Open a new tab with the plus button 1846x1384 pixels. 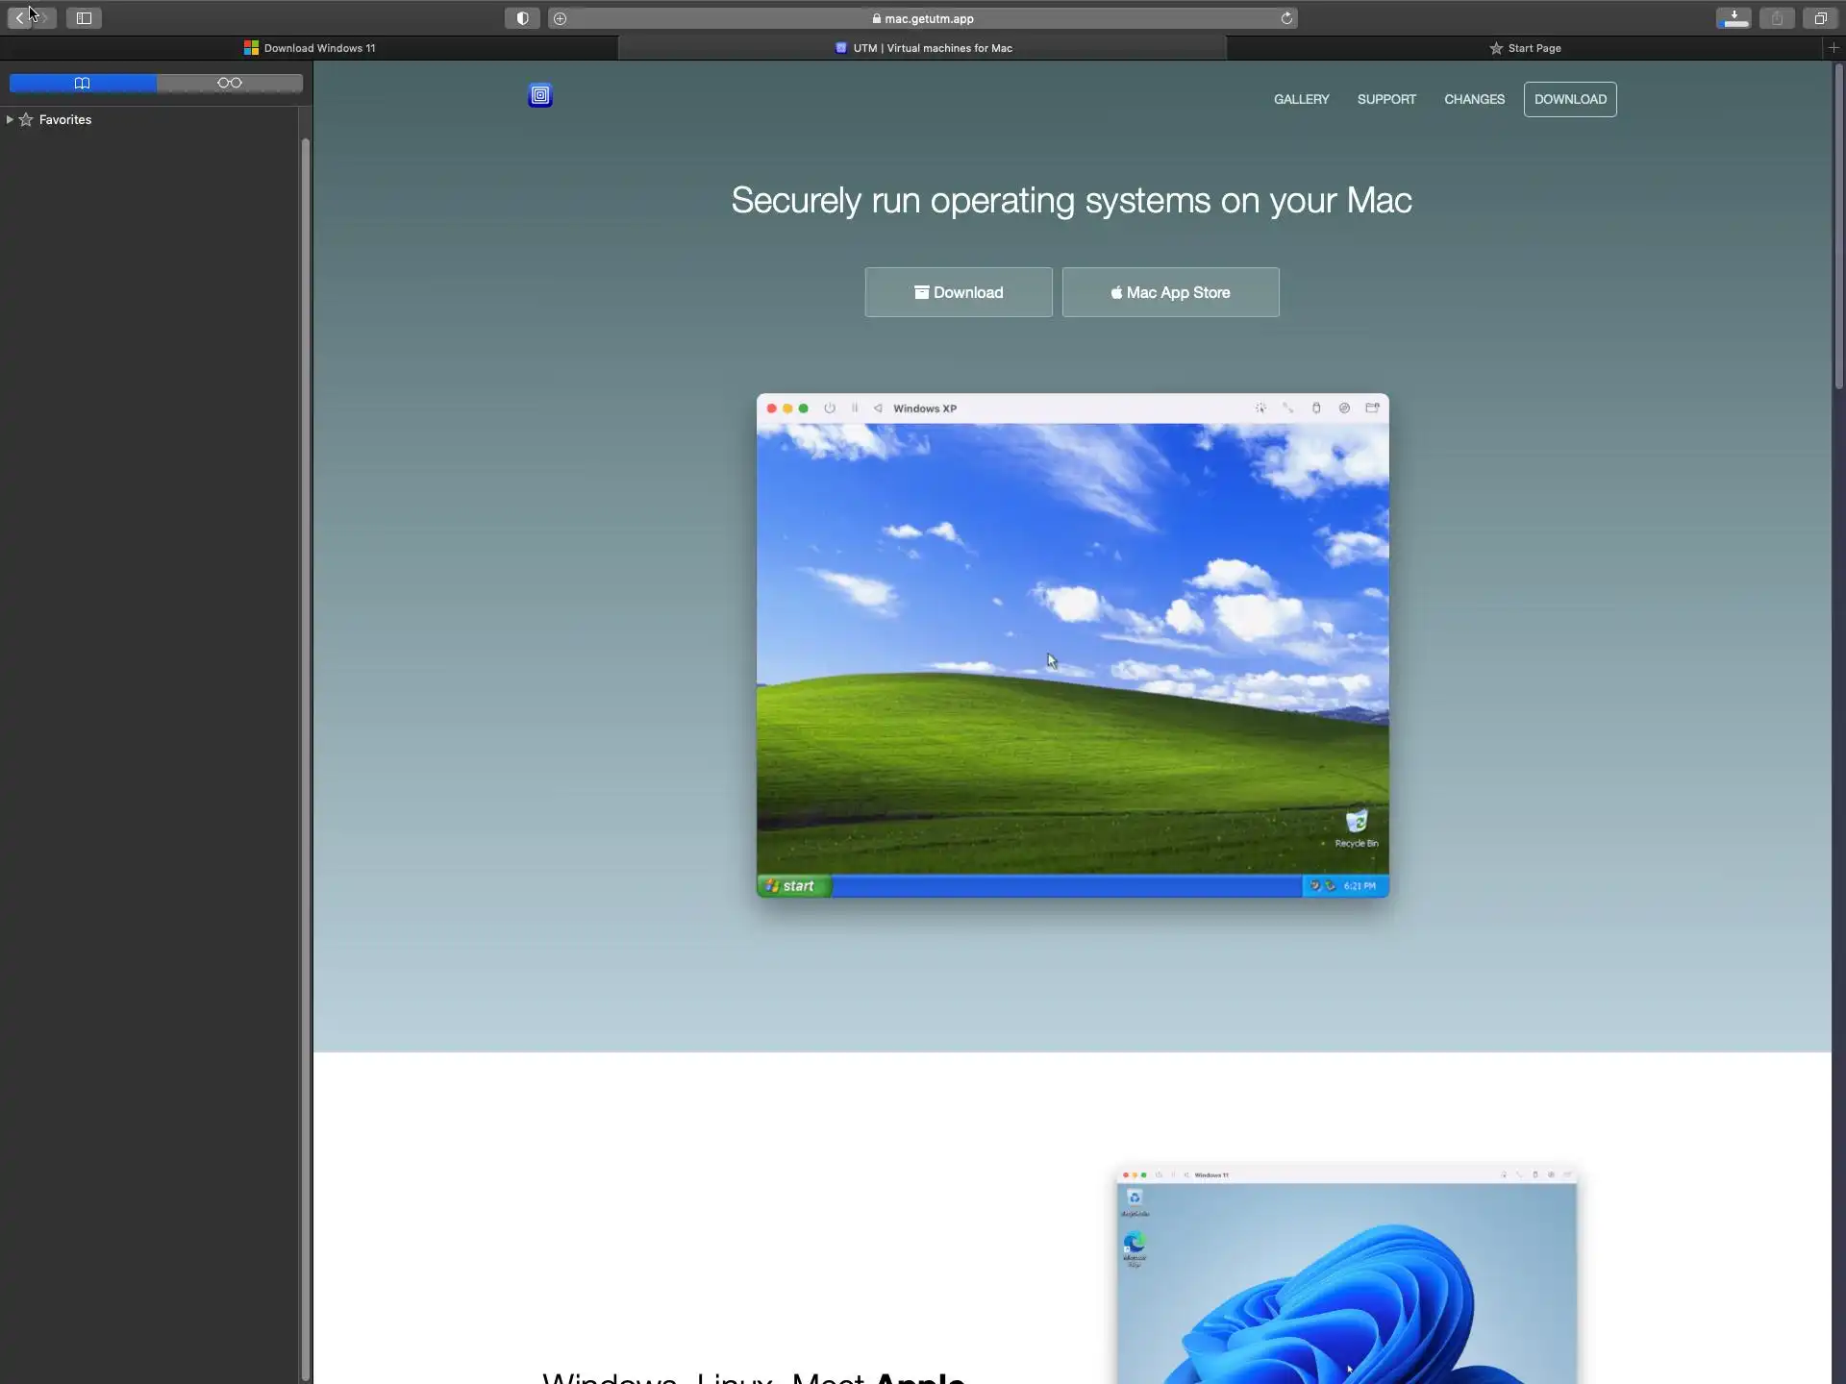pos(1834,47)
